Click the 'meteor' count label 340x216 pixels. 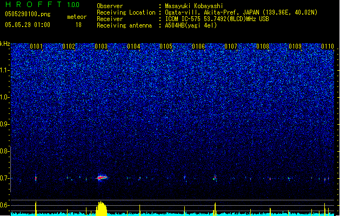point(77,17)
